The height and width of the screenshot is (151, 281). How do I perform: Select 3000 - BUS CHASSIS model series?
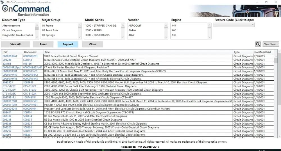coord(98,35)
